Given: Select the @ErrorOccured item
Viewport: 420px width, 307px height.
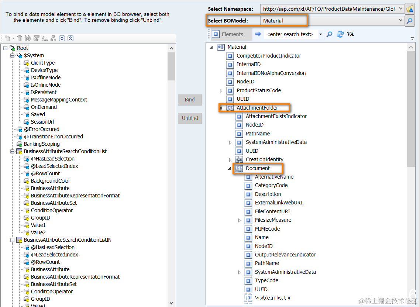Looking at the screenshot, I should (x=41, y=129).
